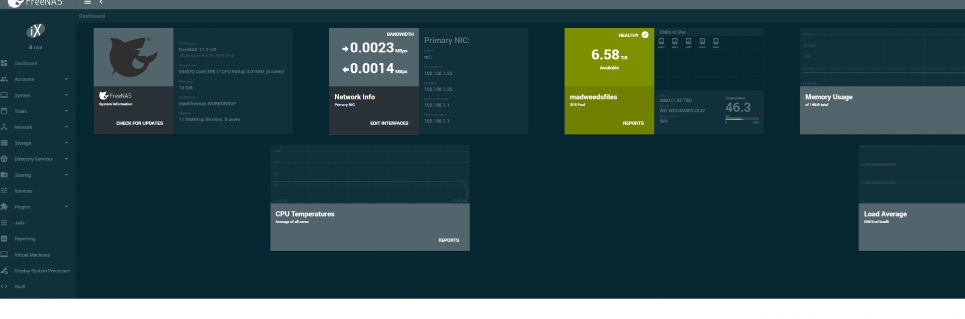This screenshot has width=965, height=319.
Task: Expand the Plugins menu arrow
Action: (66, 206)
